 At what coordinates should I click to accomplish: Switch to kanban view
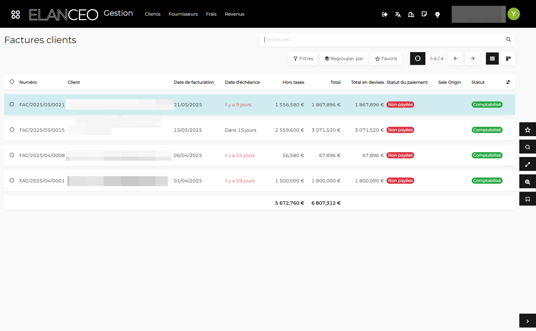(508, 59)
